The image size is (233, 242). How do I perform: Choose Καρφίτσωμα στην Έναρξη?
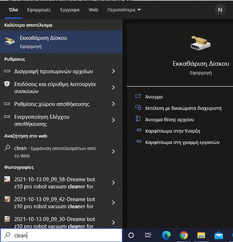click(172, 131)
